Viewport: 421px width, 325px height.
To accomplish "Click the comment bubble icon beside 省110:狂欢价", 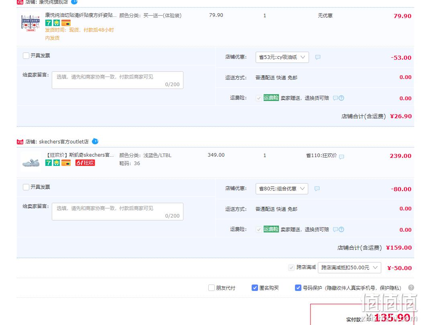I will [342, 157].
